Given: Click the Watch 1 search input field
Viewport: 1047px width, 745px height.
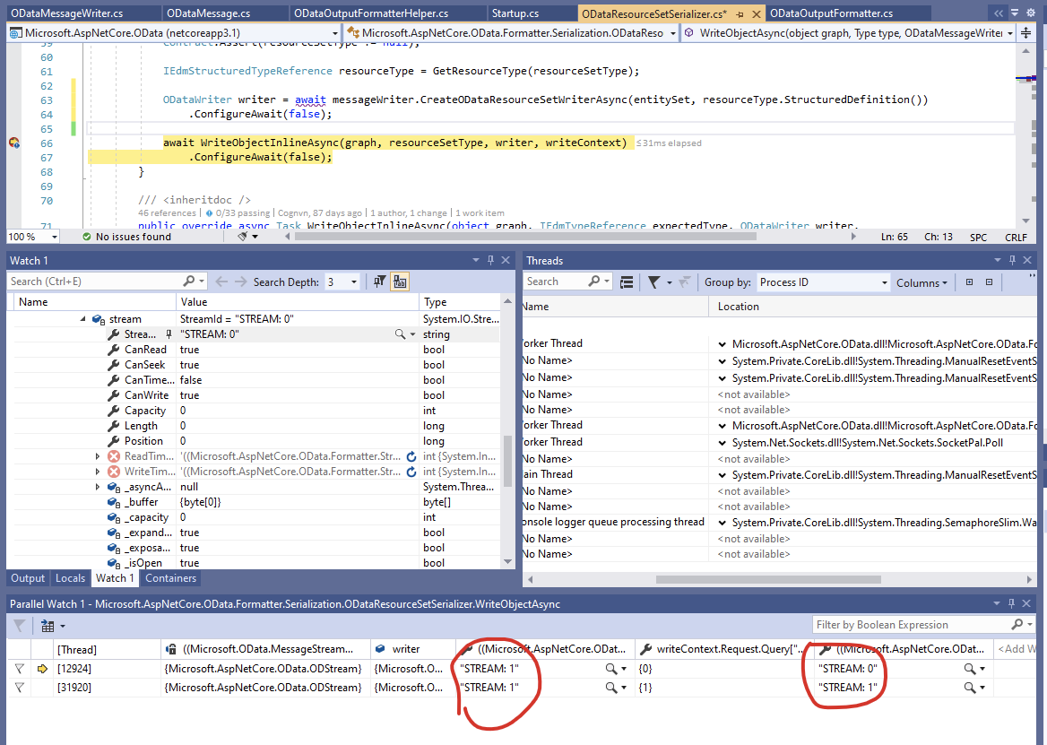Looking at the screenshot, I should click(x=90, y=281).
